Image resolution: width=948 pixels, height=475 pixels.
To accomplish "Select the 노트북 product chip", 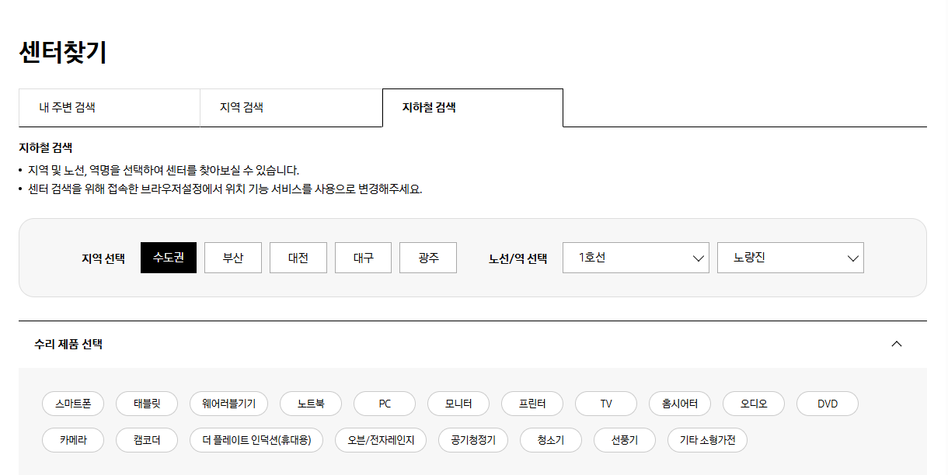I will 310,403.
